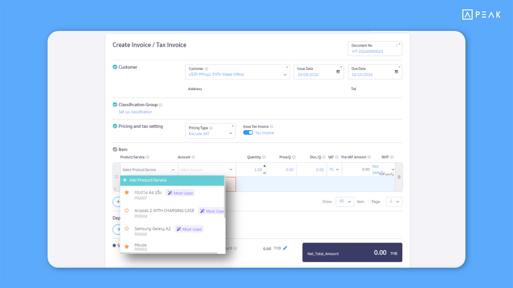Open the Due Date calendar icon

pyautogui.click(x=396, y=72)
